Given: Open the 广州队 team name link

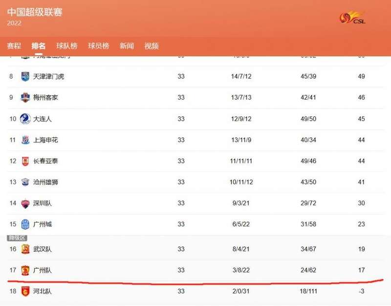Looking at the screenshot, I should 43,270.
